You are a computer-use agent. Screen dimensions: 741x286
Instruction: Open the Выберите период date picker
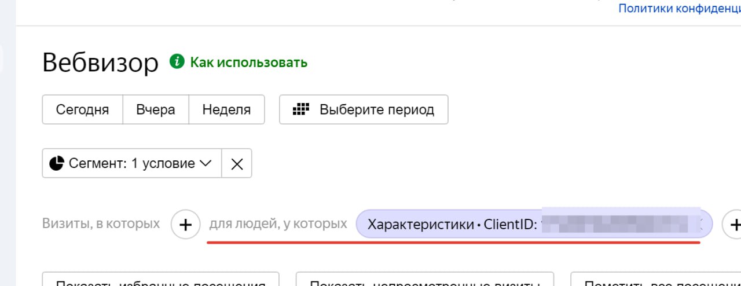pos(364,109)
